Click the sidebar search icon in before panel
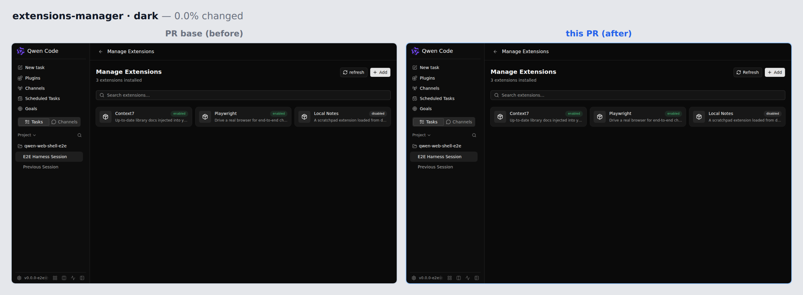 point(79,135)
